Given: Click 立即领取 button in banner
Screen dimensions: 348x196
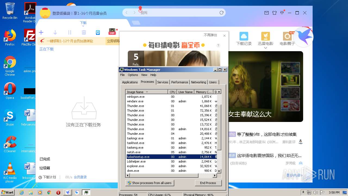Looking at the screenshot, I should pyautogui.click(x=113, y=41).
